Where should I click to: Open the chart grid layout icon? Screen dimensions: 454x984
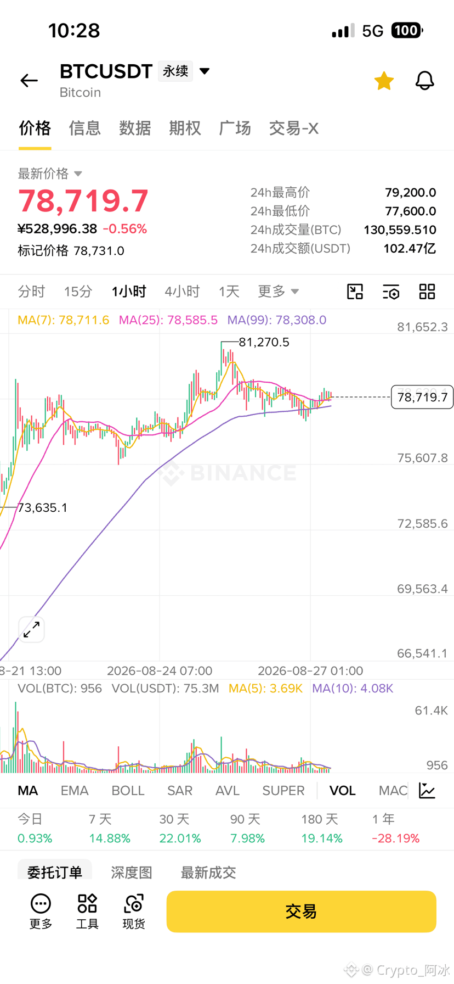tap(427, 292)
